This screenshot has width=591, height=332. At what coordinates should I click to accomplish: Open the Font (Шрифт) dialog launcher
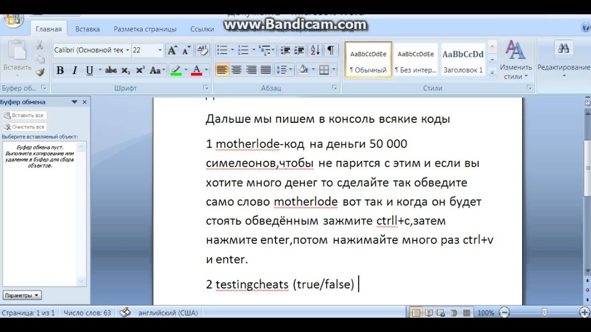[x=205, y=87]
